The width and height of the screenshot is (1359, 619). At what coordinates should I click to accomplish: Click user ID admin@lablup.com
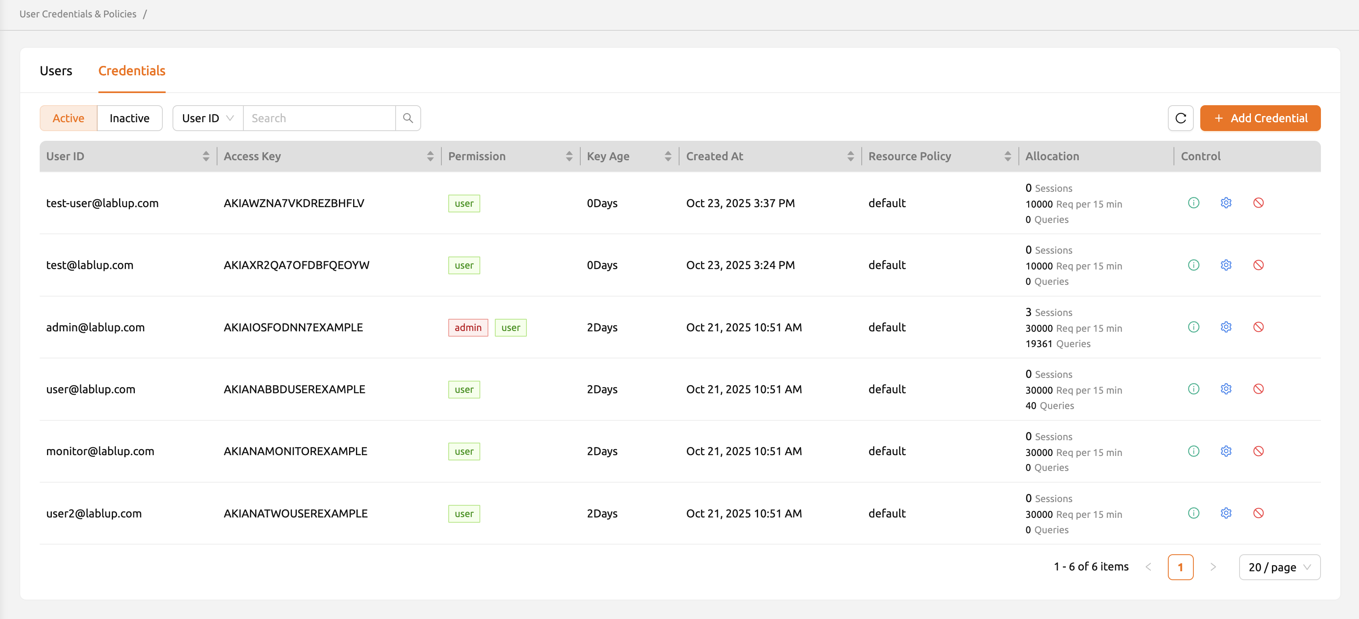click(96, 327)
